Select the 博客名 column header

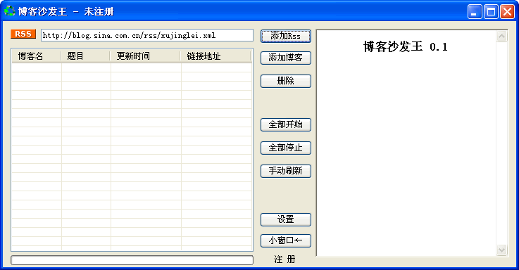(36, 56)
